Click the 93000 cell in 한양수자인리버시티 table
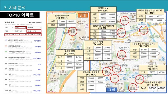 coord(150,20)
